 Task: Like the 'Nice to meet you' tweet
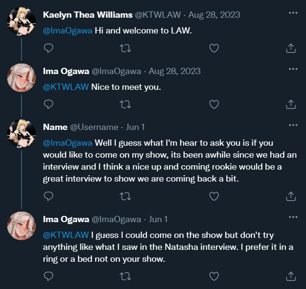click(214, 104)
